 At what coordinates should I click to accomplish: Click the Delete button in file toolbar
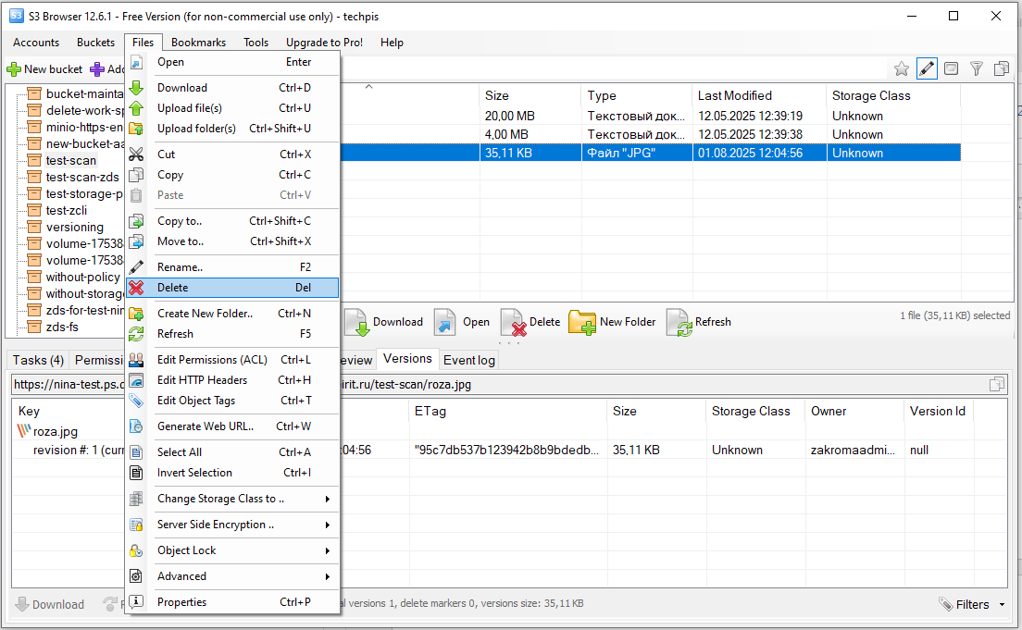[530, 322]
